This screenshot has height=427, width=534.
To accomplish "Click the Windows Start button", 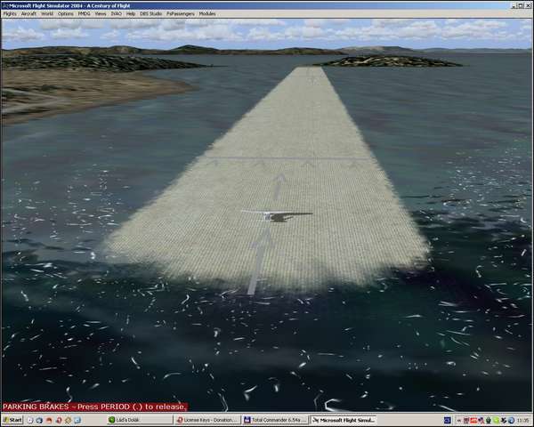I will coord(12,420).
